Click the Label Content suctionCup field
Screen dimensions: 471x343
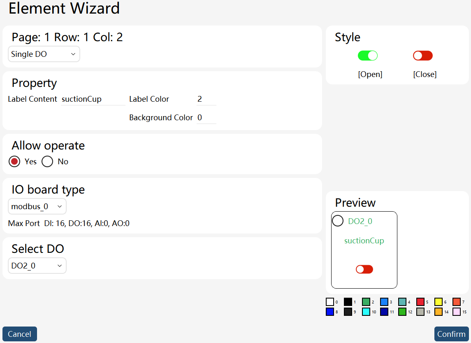tap(93, 99)
